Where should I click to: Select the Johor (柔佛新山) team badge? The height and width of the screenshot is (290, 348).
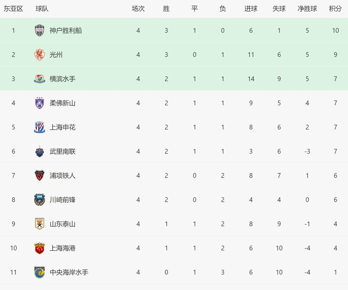click(39, 103)
